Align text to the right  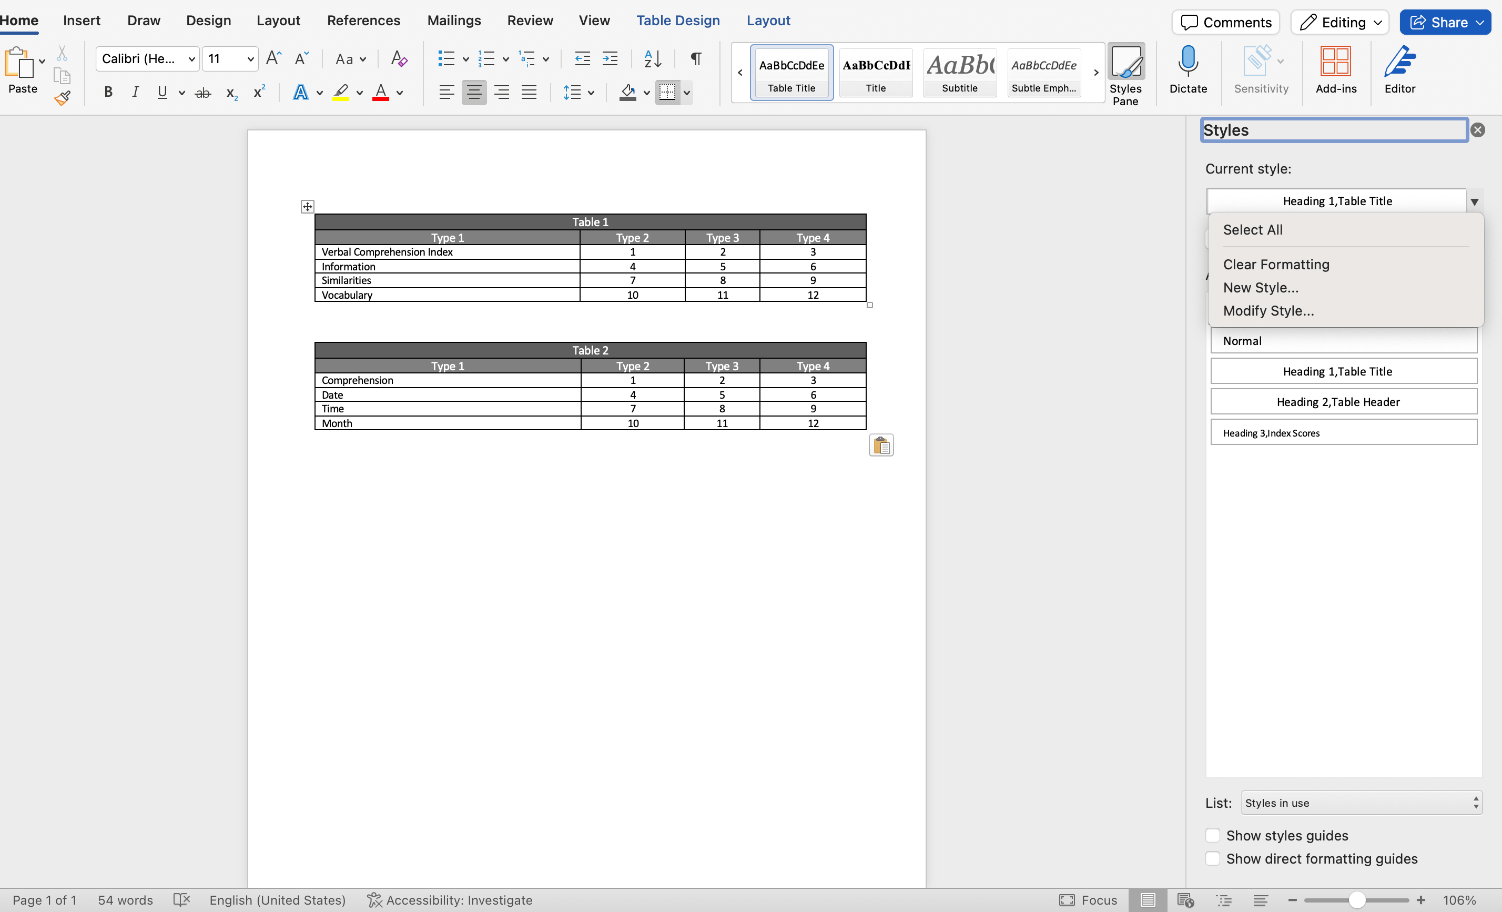click(501, 93)
